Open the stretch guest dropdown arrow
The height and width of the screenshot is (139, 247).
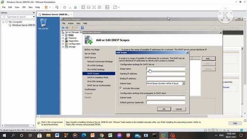tap(119, 7)
